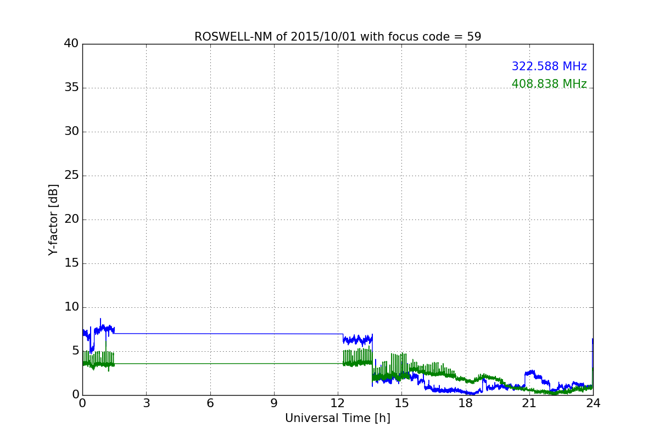Select the 322.588 MHz legend label
659x439 pixels.
(549, 66)
